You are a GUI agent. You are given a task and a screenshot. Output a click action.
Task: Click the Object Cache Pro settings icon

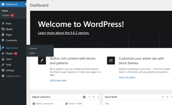pyautogui.click(x=84, y=97)
